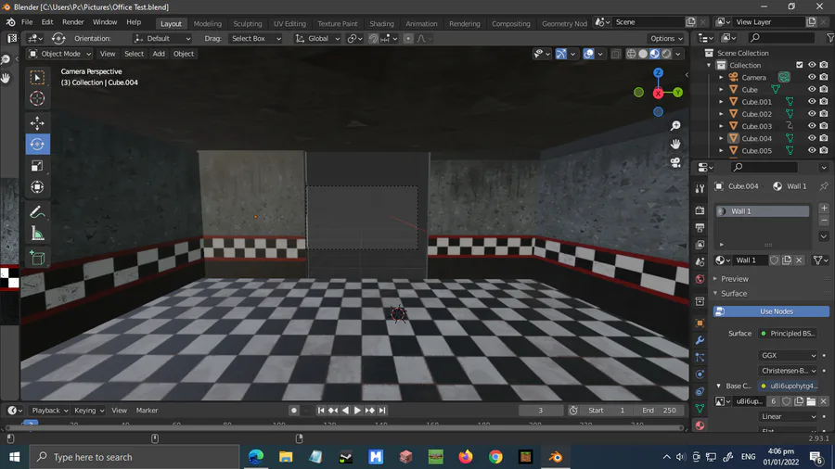Open the Render properties tab
The height and width of the screenshot is (469, 835).
(x=700, y=210)
